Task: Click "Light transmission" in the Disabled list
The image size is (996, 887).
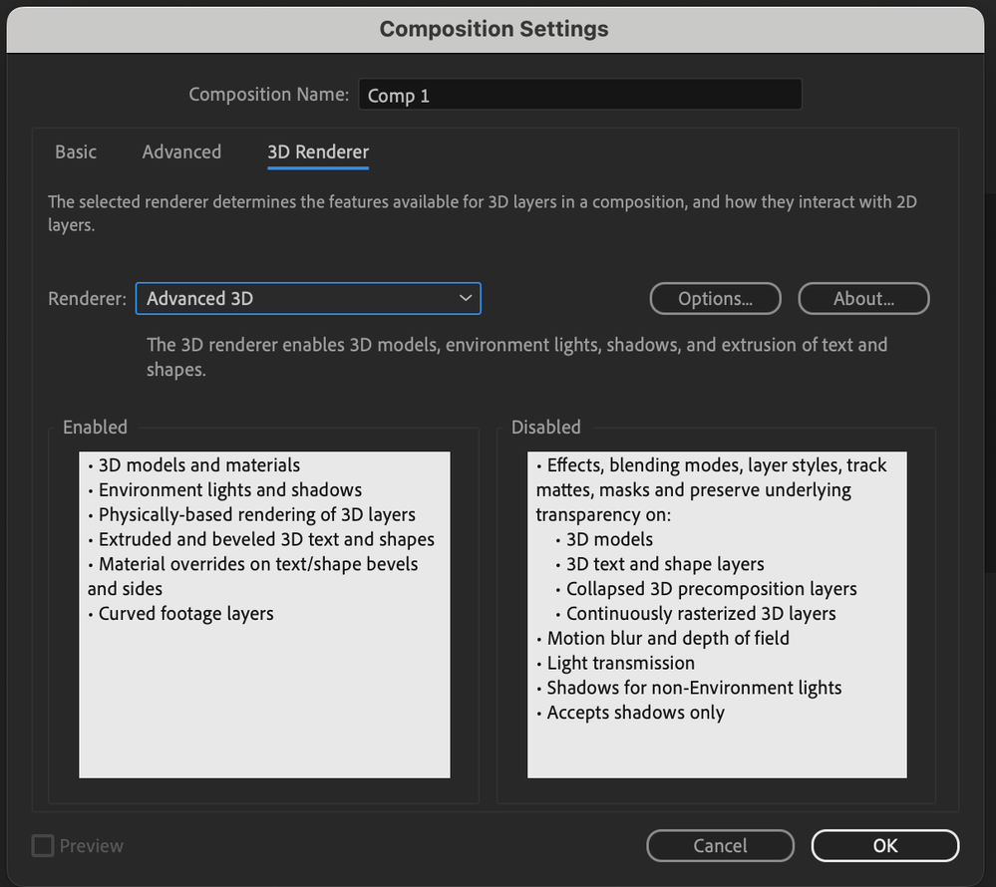Action: coord(620,664)
